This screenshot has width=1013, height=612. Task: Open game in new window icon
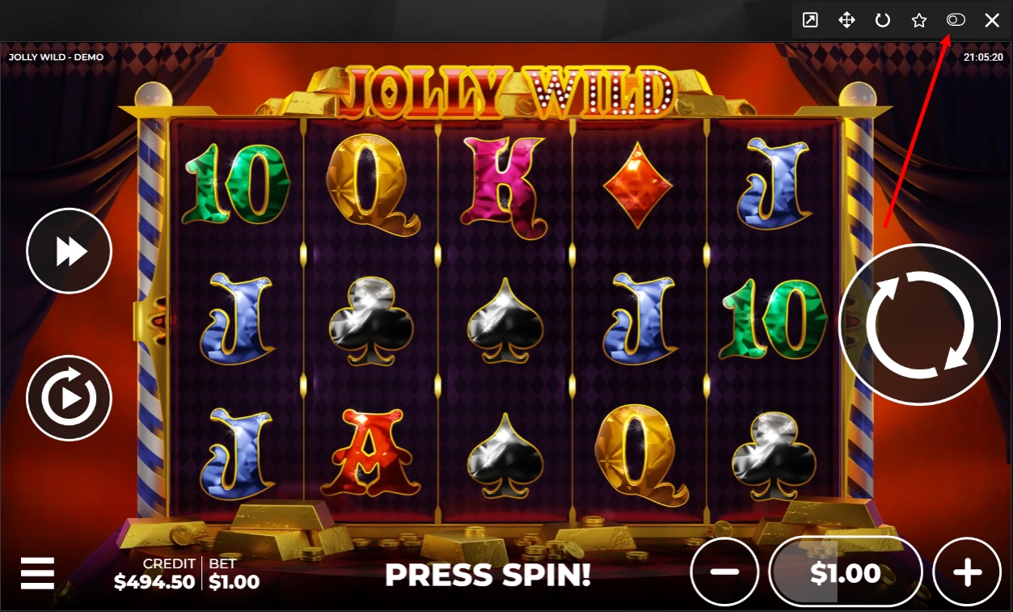click(810, 20)
